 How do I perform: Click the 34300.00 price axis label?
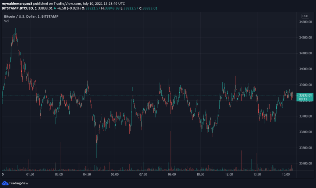click(305, 22)
